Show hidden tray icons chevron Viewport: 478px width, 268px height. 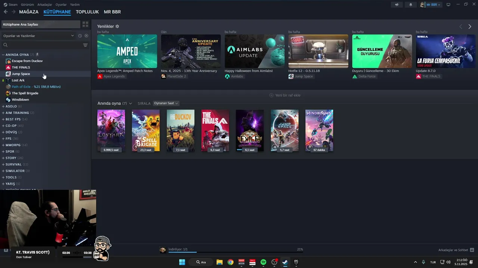tap(415, 262)
